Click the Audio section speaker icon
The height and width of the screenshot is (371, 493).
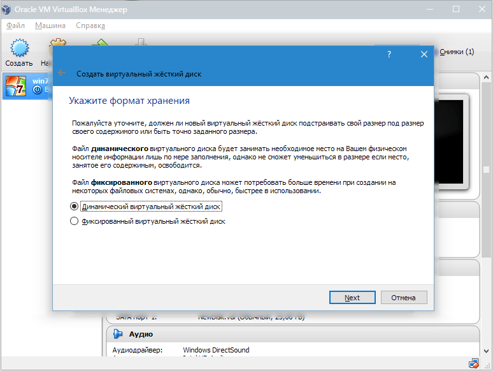pyautogui.click(x=118, y=334)
